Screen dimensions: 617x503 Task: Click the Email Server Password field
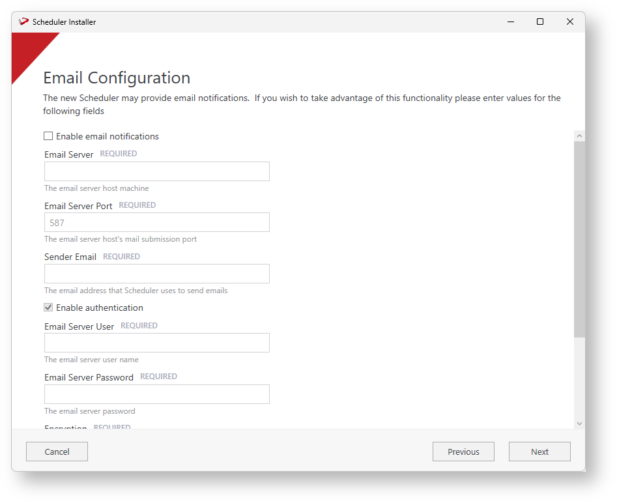click(x=156, y=394)
